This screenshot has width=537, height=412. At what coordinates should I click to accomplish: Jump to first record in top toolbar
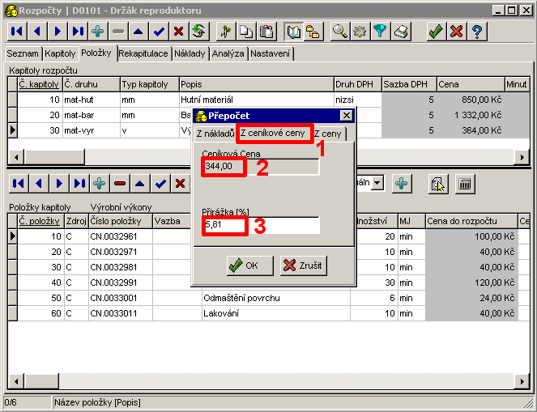tap(17, 32)
